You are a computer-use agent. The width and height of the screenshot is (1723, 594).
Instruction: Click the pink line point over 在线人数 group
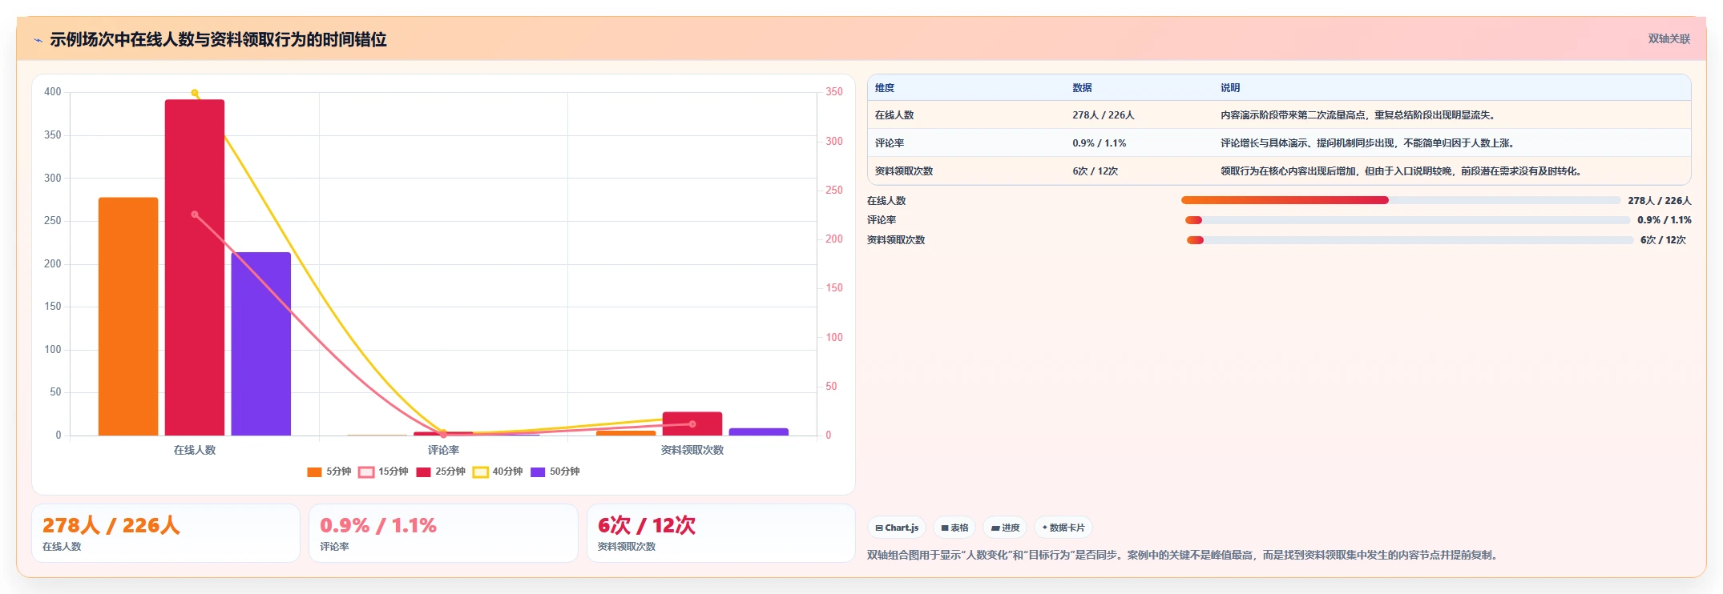coord(195,215)
